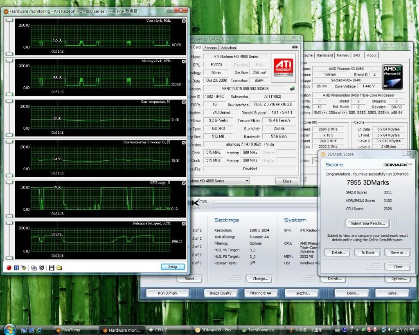The image size is (419, 335).
Task: Open the Mainboard tab in CPU-Z
Action: 324,55
